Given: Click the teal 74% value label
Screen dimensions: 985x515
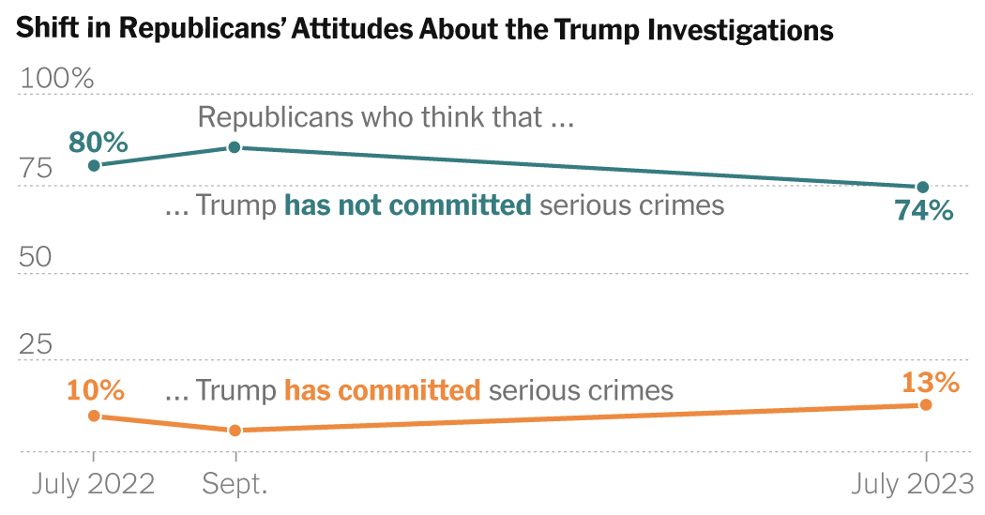Looking at the screenshot, I should (x=923, y=211).
